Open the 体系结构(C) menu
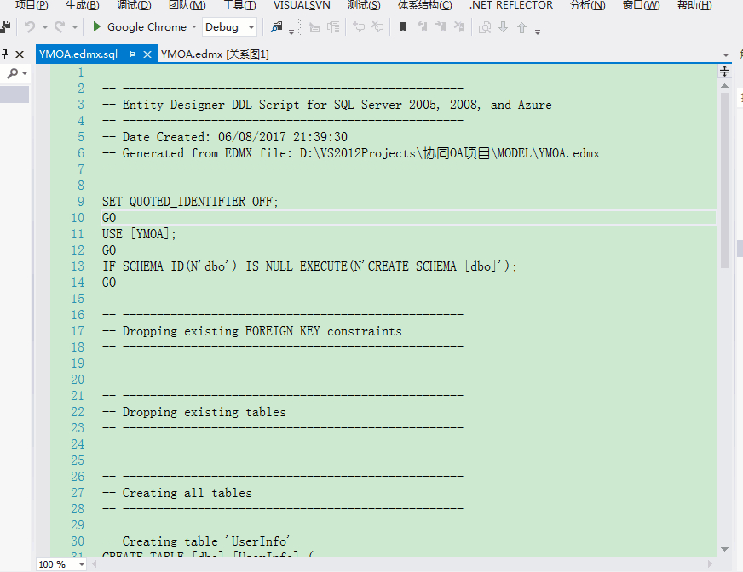This screenshot has width=743, height=572. tap(425, 5)
